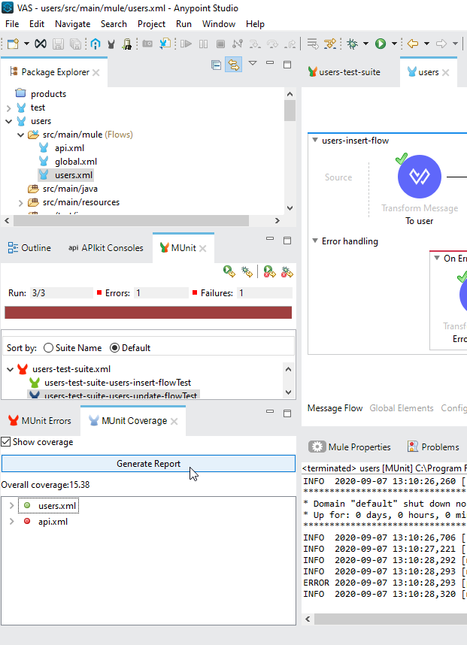467x645 pixels.
Task: Click the house-shaped Anypoint toolbar icon
Action: 96,44
